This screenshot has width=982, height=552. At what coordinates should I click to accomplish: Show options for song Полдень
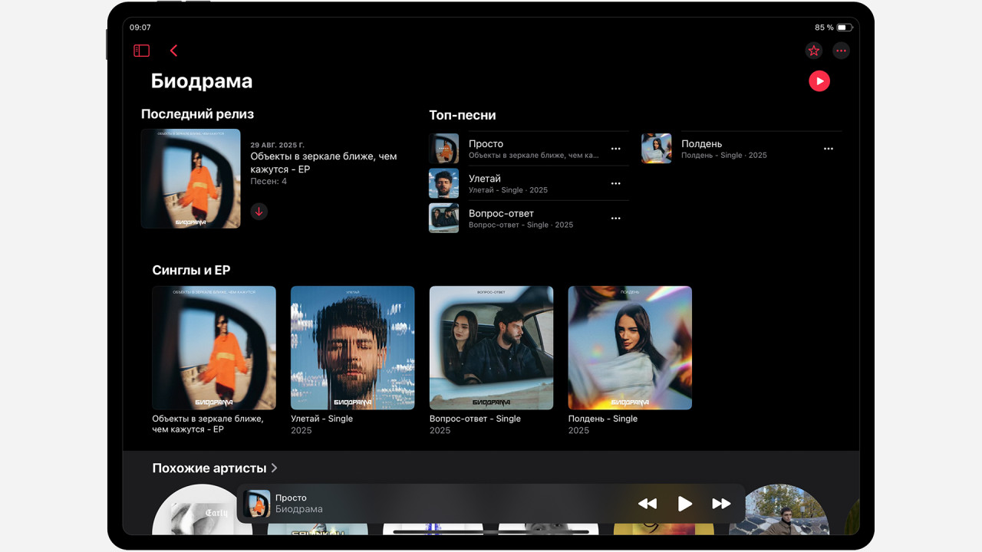828,149
